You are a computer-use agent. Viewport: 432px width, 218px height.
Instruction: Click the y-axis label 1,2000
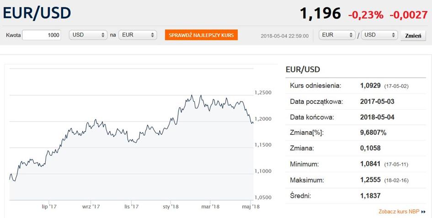point(263,119)
